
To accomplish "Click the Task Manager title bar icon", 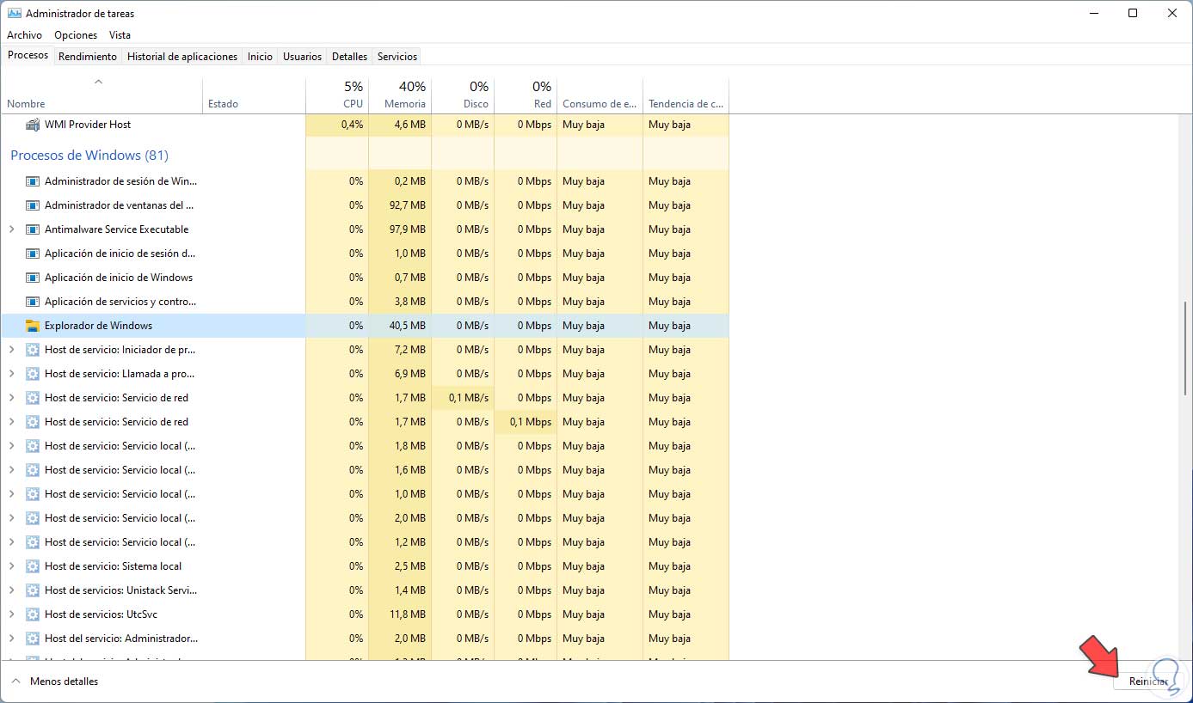I will 14,14.
